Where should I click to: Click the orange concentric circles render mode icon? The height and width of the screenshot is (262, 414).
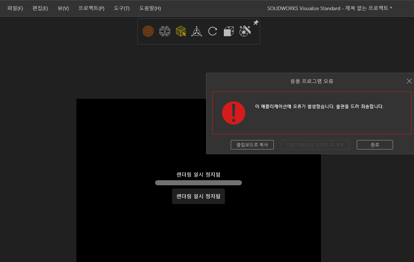point(148,31)
